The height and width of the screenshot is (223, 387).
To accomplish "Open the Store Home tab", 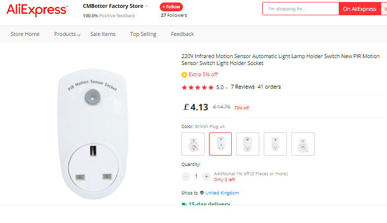I will click(x=25, y=34).
